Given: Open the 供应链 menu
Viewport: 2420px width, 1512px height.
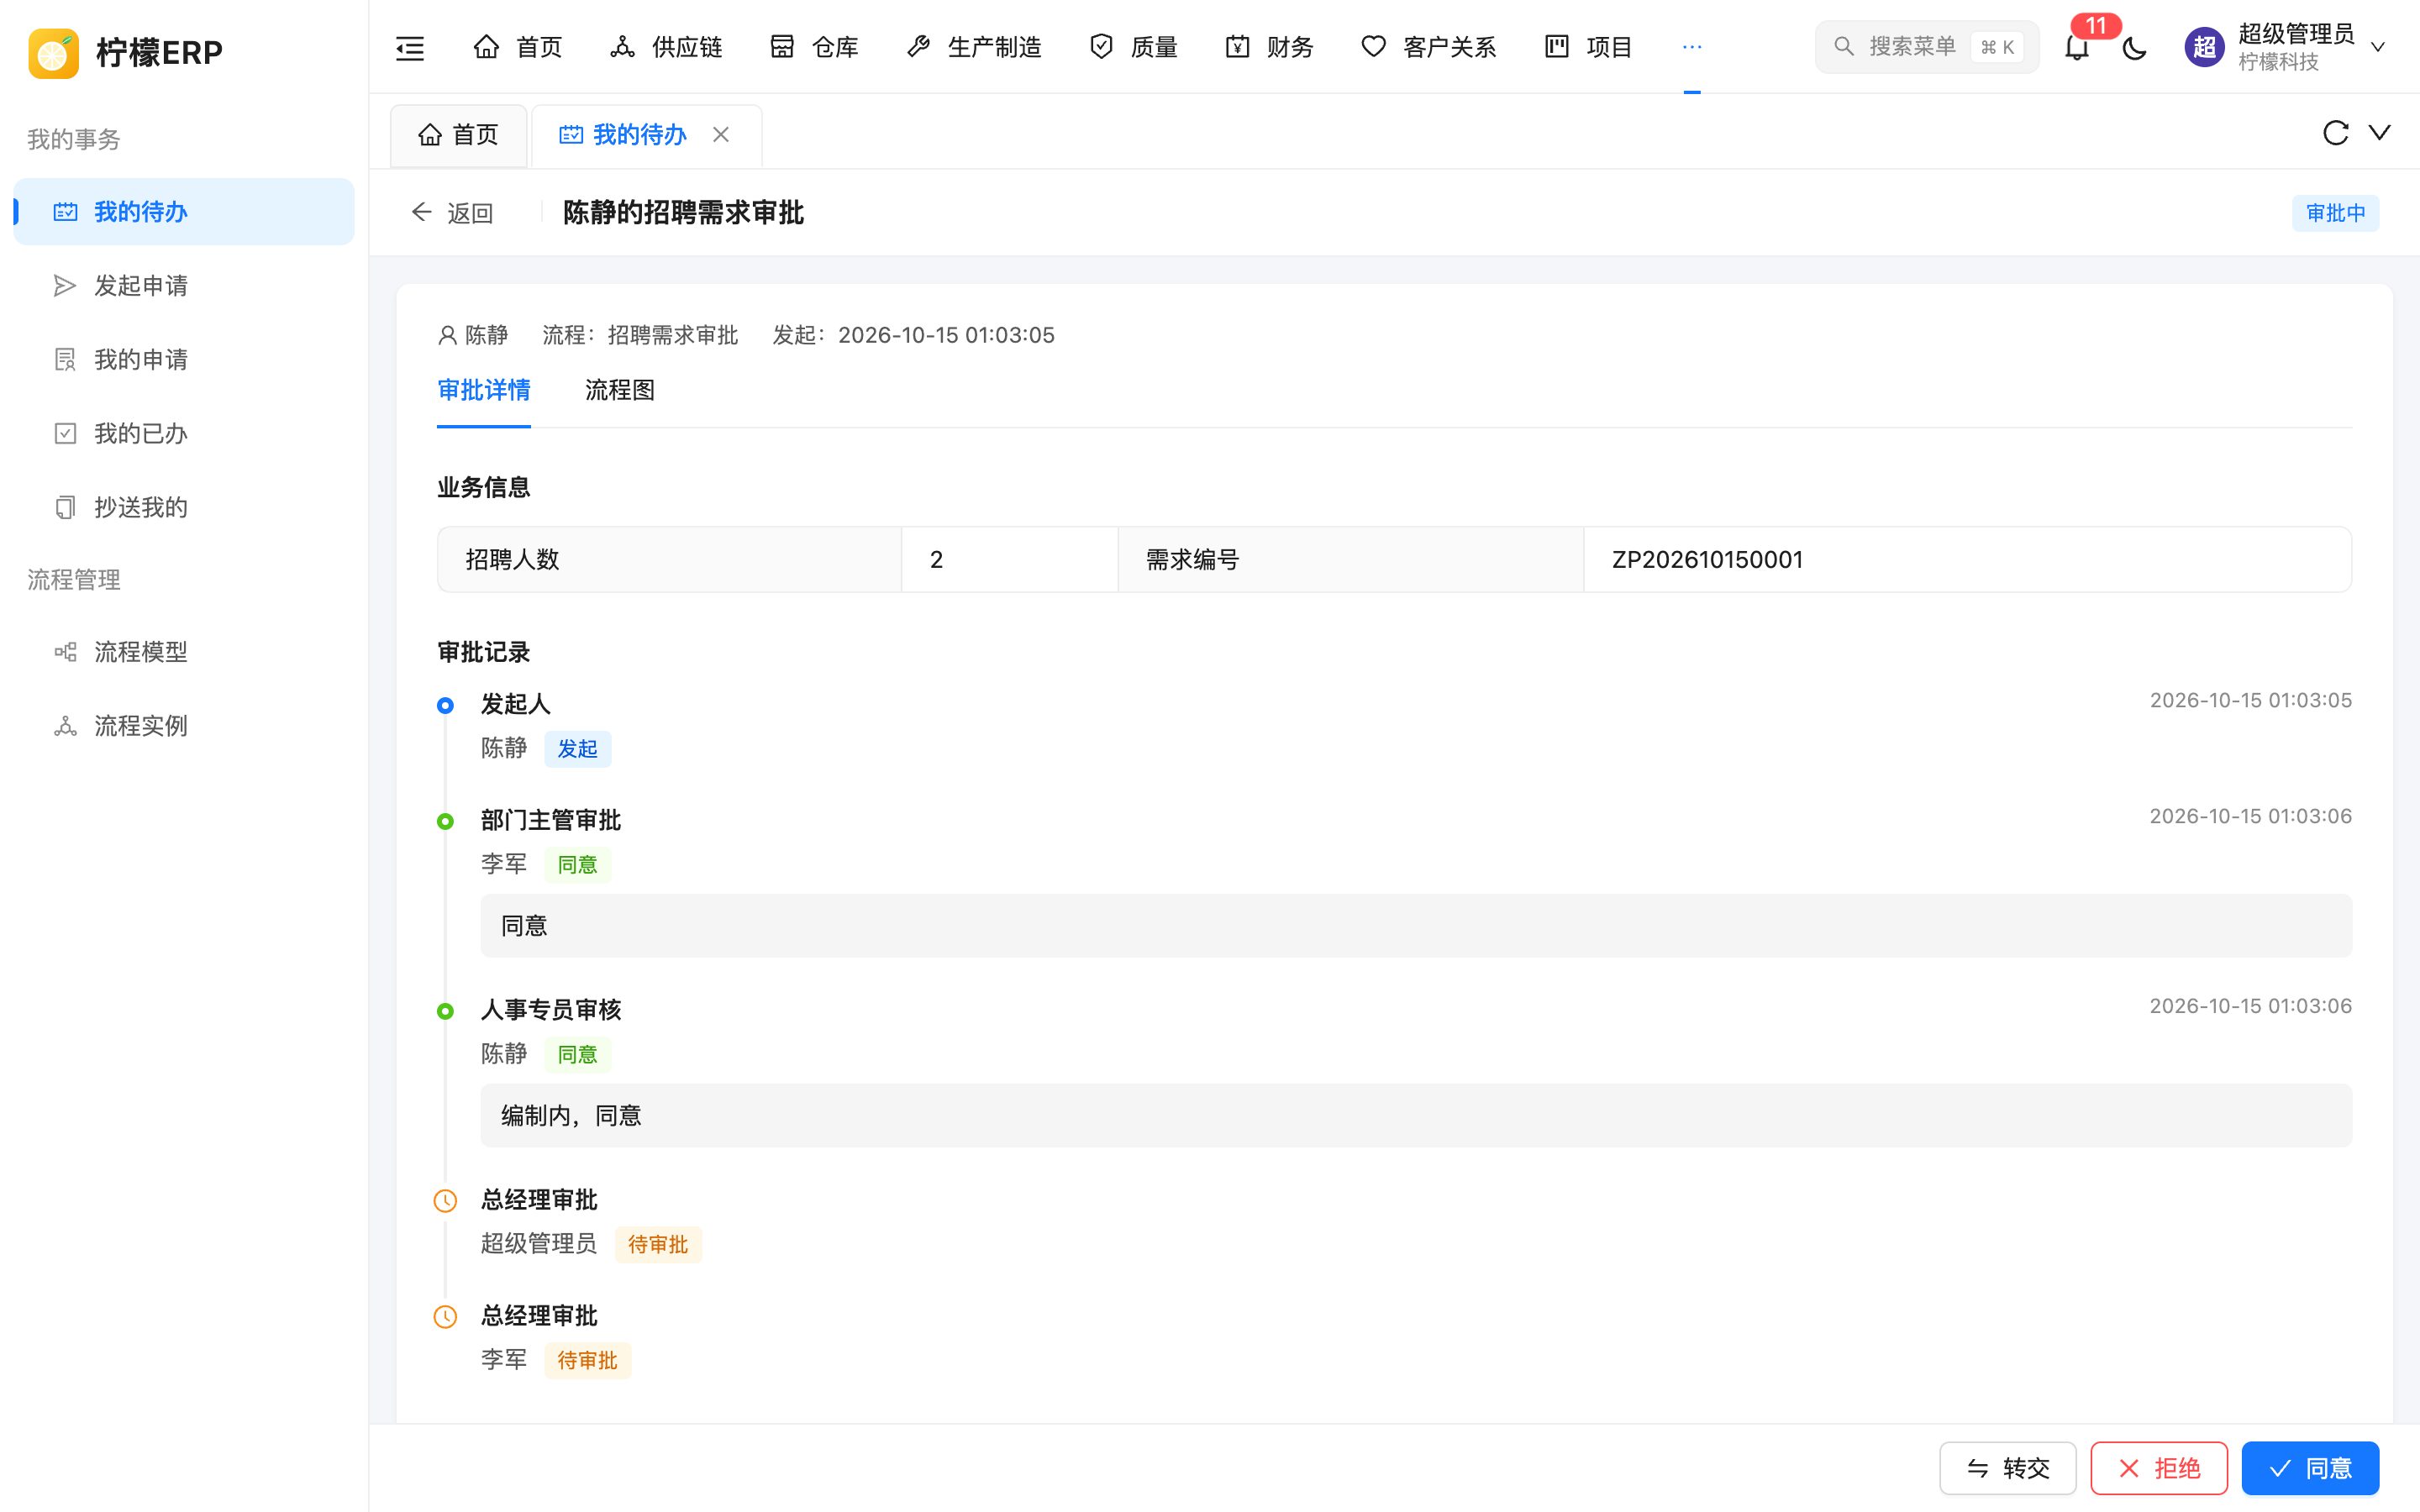Looking at the screenshot, I should point(666,47).
